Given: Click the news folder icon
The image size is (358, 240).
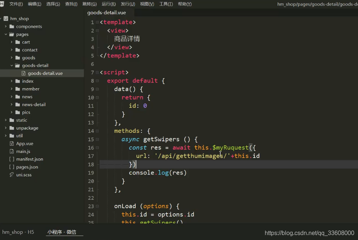Looking at the screenshot, I should click(x=18, y=97).
